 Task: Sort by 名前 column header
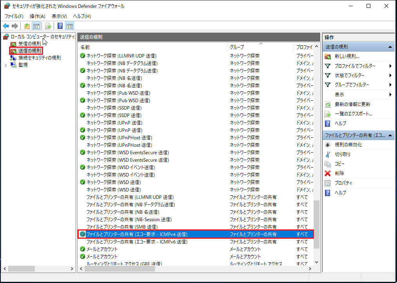point(153,47)
